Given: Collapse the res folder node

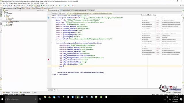Looking at the screenshot, I should [x=5, y=17].
